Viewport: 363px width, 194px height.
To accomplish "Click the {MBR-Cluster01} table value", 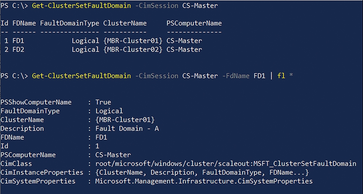I will [x=133, y=41].
